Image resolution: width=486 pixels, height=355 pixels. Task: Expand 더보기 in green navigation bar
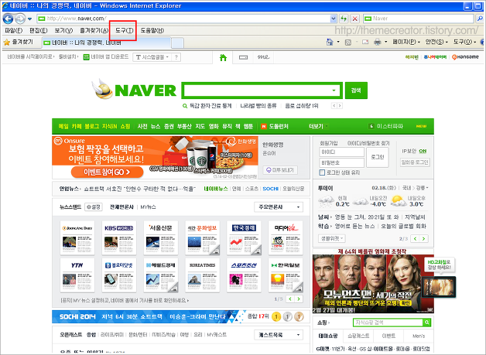[x=318, y=126]
